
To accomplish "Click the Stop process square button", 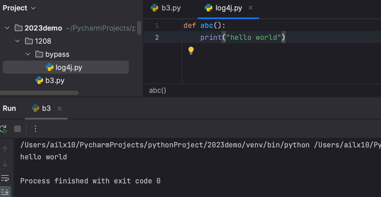I will click(x=17, y=129).
